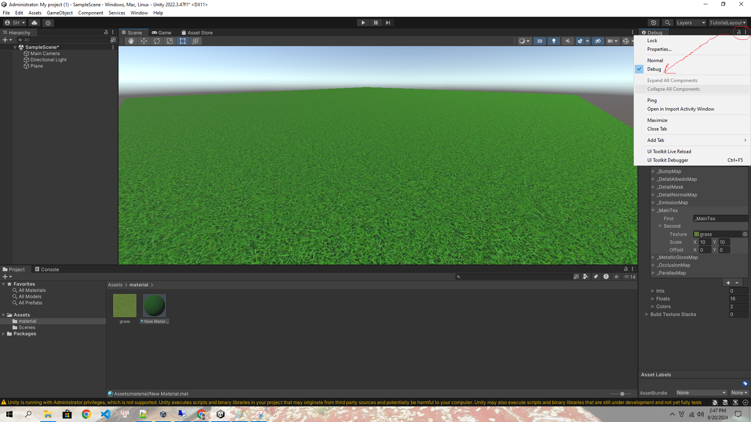The image size is (751, 422).
Task: Click UI Toolkit Debugger menu entry
Action: pos(668,160)
